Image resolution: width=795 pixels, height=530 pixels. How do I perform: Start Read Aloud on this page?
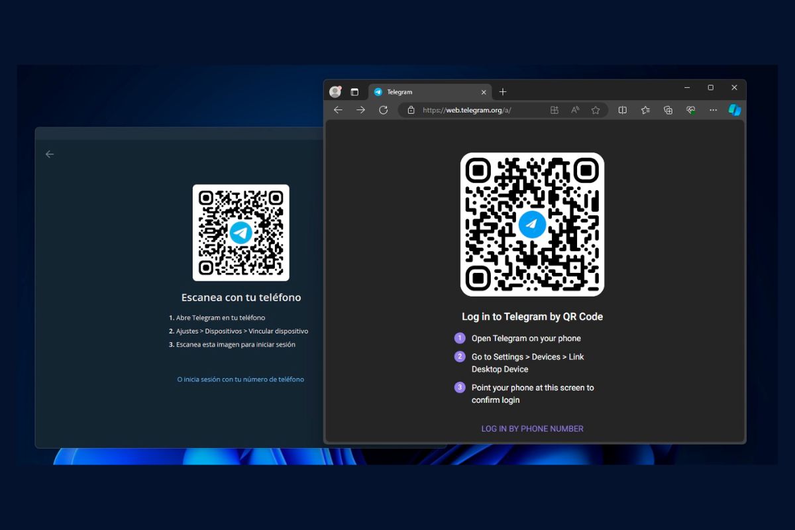click(575, 110)
